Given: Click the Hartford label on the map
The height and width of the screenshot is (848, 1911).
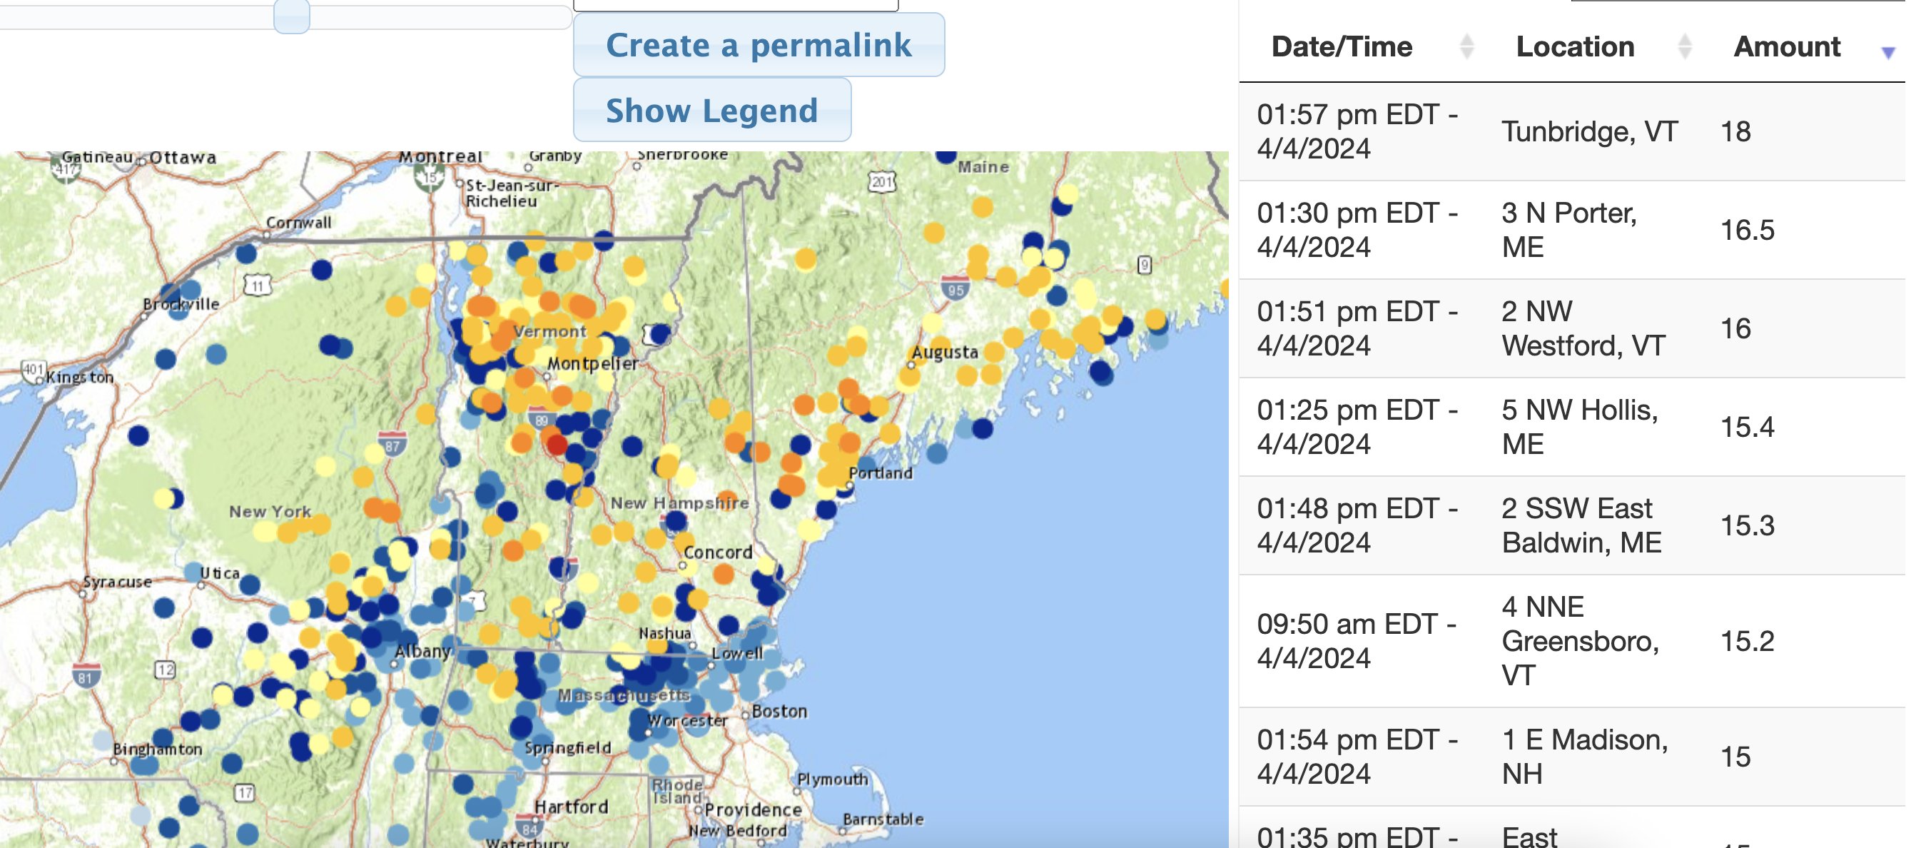Looking at the screenshot, I should 571,807.
